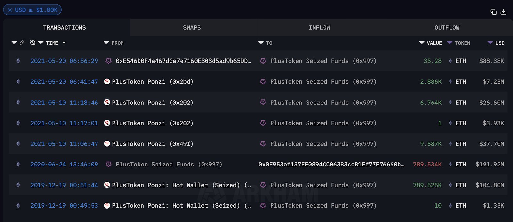Screen dimensions: 513x222
Task: Open transaction dated 2019-12-19 00:49:53
Action: [x=64, y=205]
